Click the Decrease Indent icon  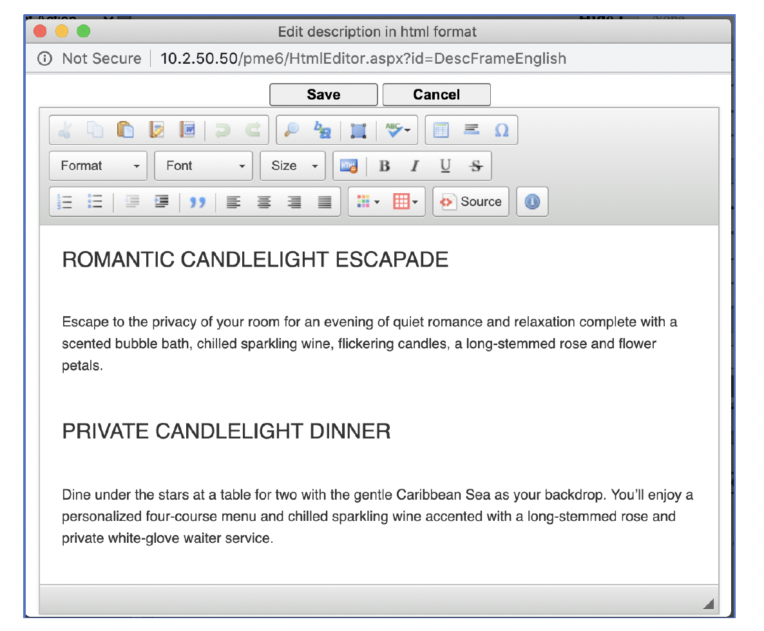tap(131, 202)
